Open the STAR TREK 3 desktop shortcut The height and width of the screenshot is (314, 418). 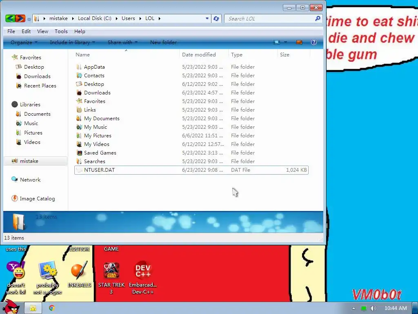click(111, 278)
